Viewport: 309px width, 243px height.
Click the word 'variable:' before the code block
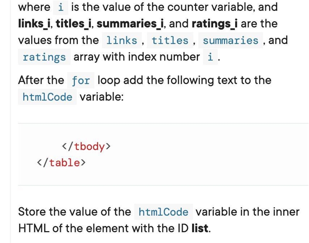coord(102,97)
